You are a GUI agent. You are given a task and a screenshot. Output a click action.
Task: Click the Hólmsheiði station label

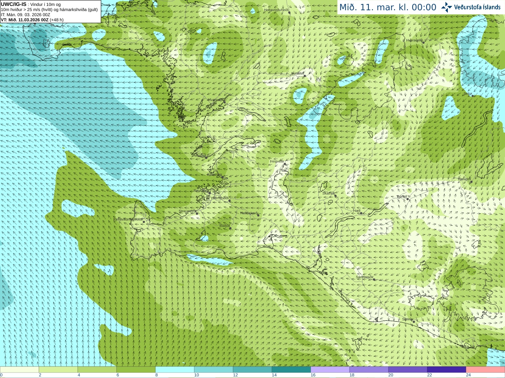pos(220,198)
